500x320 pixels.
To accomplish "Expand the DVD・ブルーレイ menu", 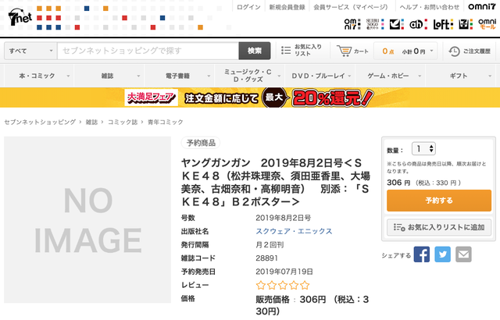I will (x=320, y=76).
